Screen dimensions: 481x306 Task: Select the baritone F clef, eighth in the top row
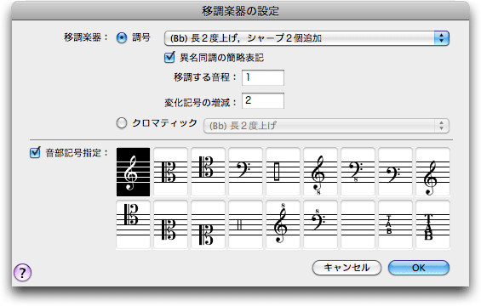coord(395,172)
